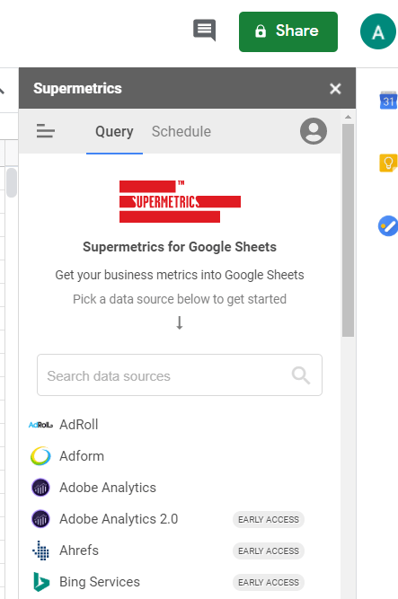
Task: Choose the Ahrefs data source
Action: [x=180, y=551]
